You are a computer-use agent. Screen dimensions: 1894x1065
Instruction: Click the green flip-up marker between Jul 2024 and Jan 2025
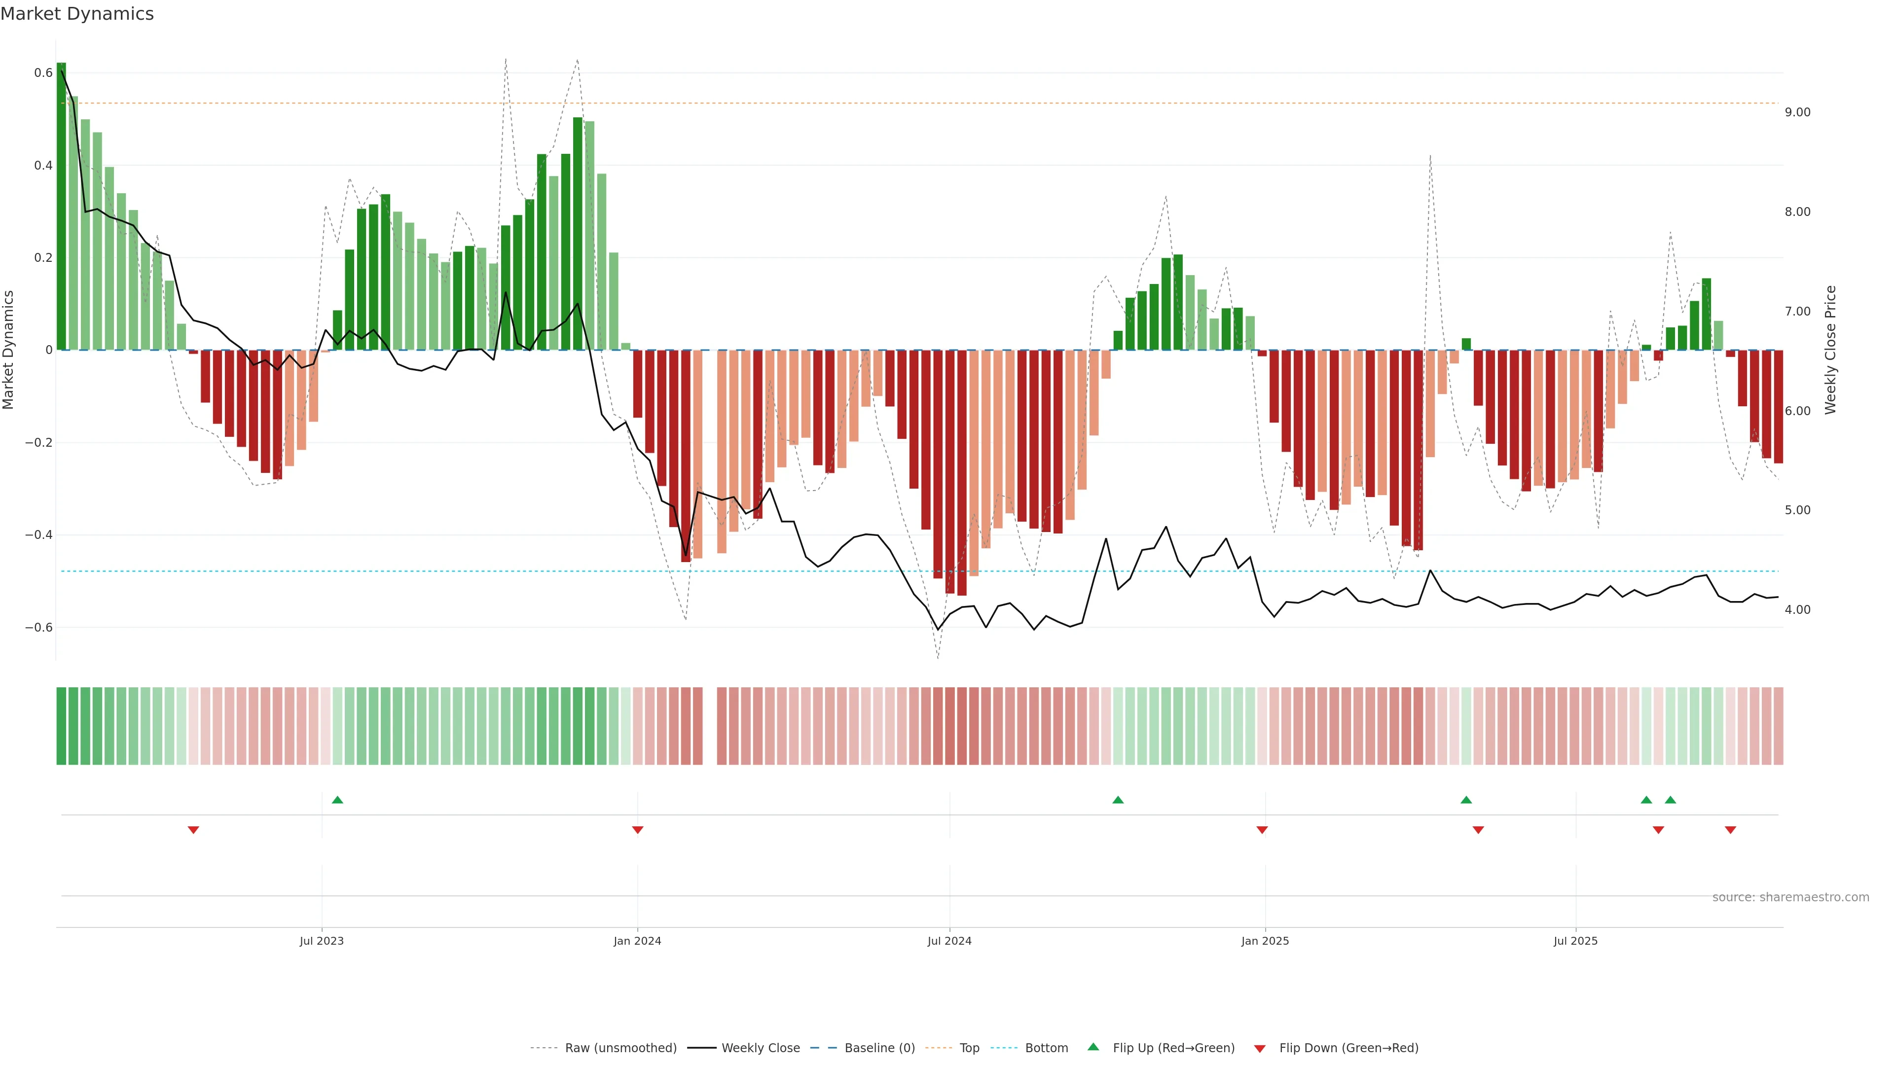tap(1118, 800)
